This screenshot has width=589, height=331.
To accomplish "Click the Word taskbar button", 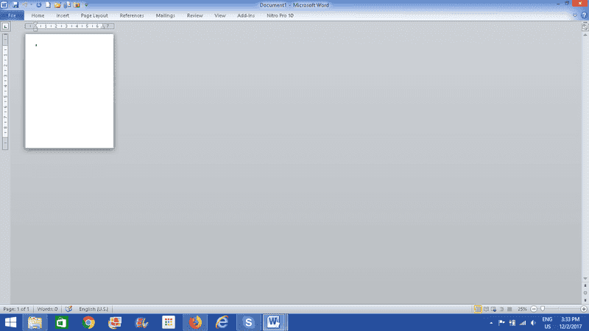I will pos(275,322).
